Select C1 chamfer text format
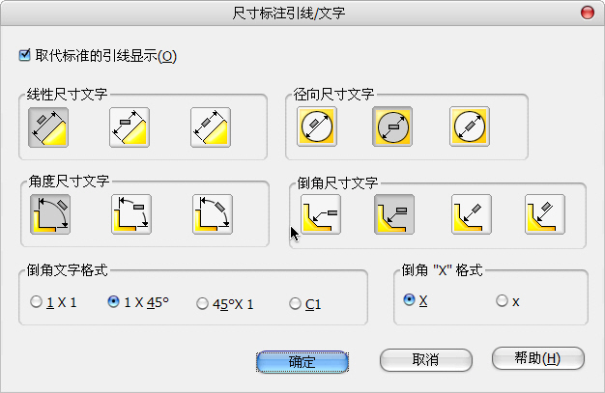The height and width of the screenshot is (393, 605). [x=295, y=303]
